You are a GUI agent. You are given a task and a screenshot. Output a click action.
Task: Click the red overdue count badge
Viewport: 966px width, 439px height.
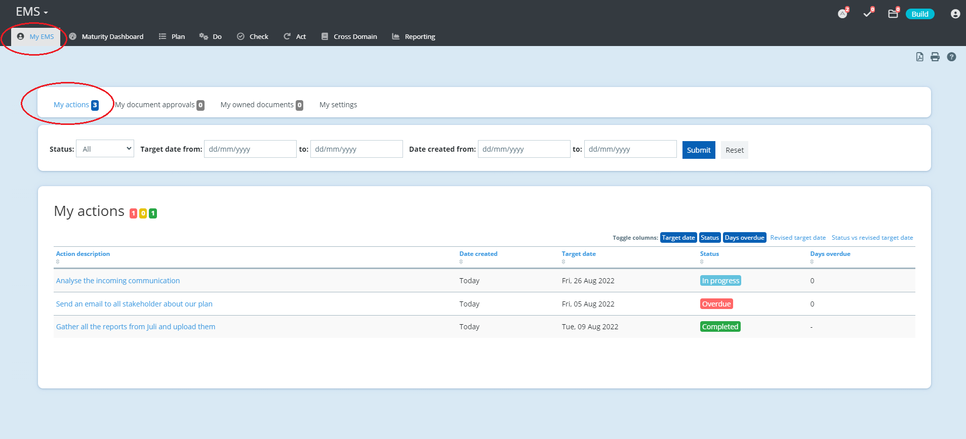coord(133,213)
